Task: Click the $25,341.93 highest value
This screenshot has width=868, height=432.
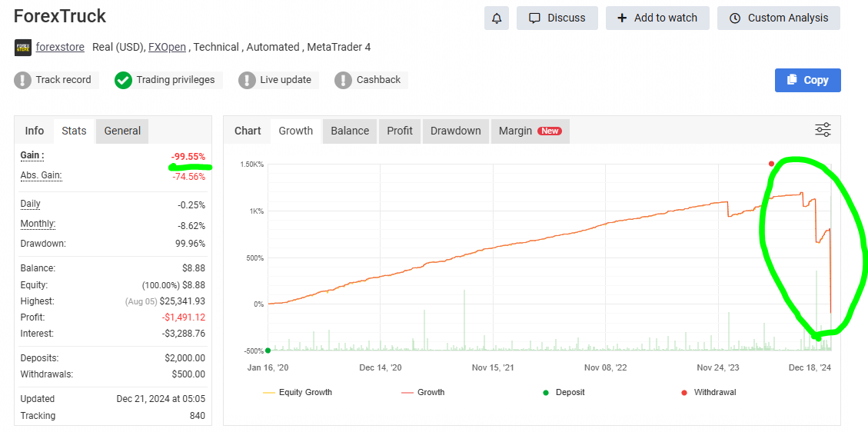Action: (x=183, y=301)
